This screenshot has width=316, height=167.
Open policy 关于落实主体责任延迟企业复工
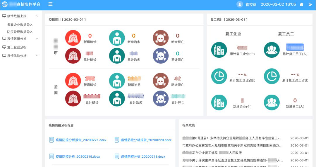pyautogui.click(x=233, y=160)
